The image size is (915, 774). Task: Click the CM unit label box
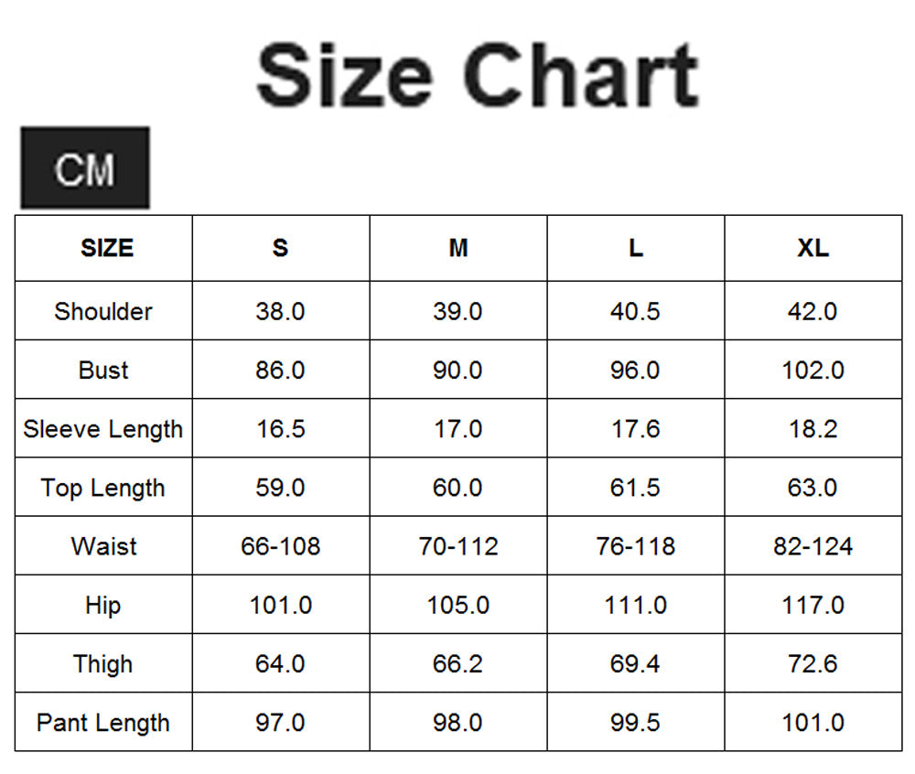coord(85,168)
